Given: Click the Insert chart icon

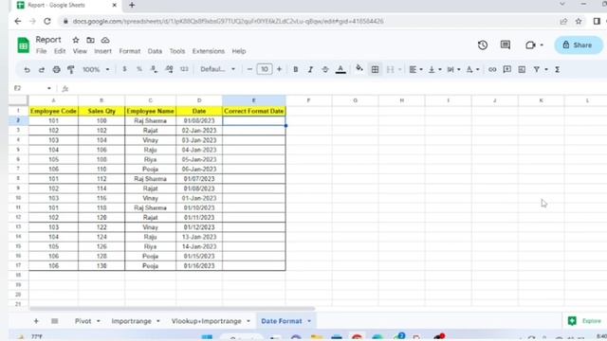Looking at the screenshot, I should (x=522, y=69).
